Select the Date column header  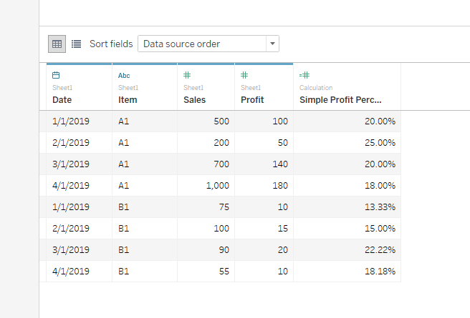62,100
